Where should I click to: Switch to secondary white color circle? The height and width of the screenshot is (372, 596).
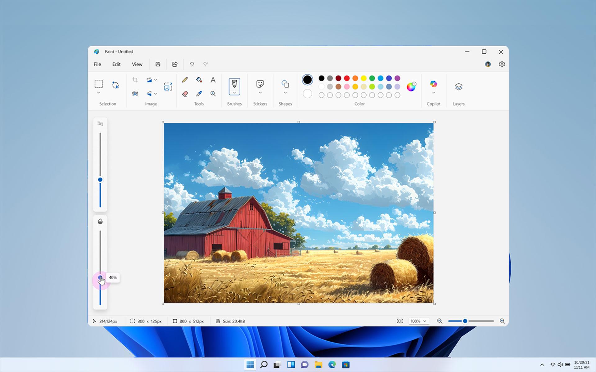click(x=307, y=94)
